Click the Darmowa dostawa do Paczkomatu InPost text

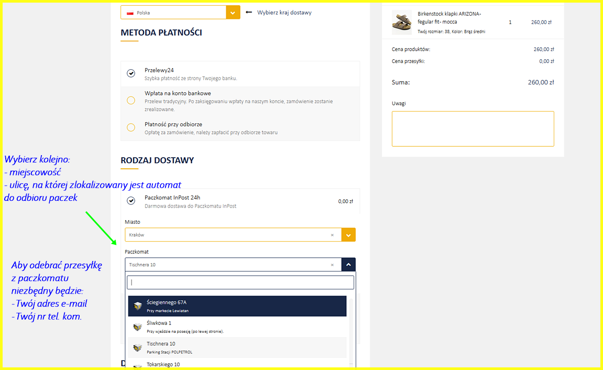click(x=190, y=206)
